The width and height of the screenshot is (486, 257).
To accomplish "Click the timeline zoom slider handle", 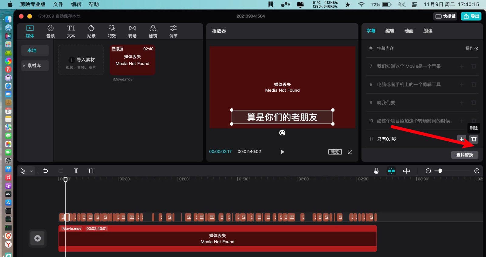I will click(x=440, y=171).
